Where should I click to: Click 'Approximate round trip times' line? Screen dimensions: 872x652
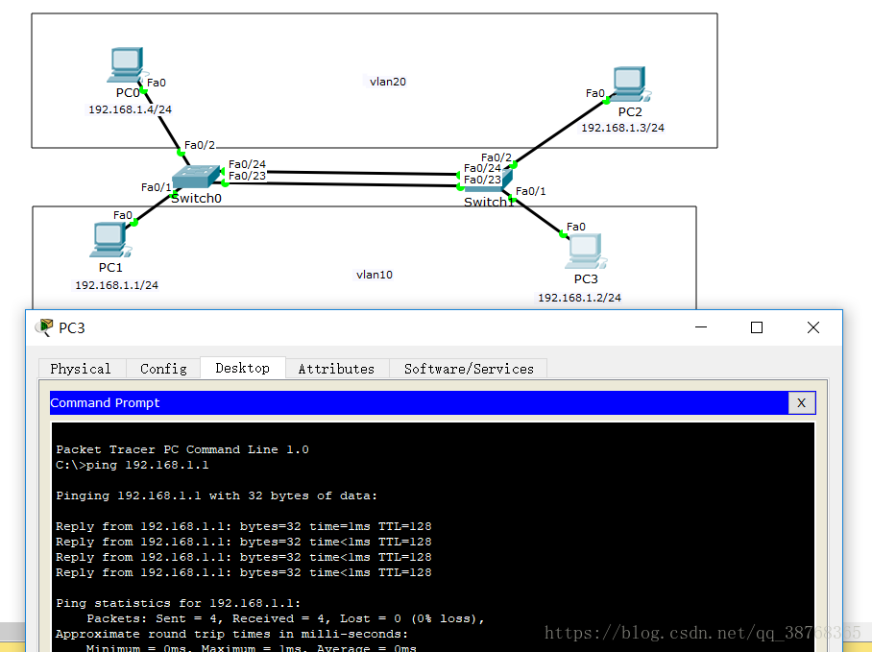pos(231,634)
